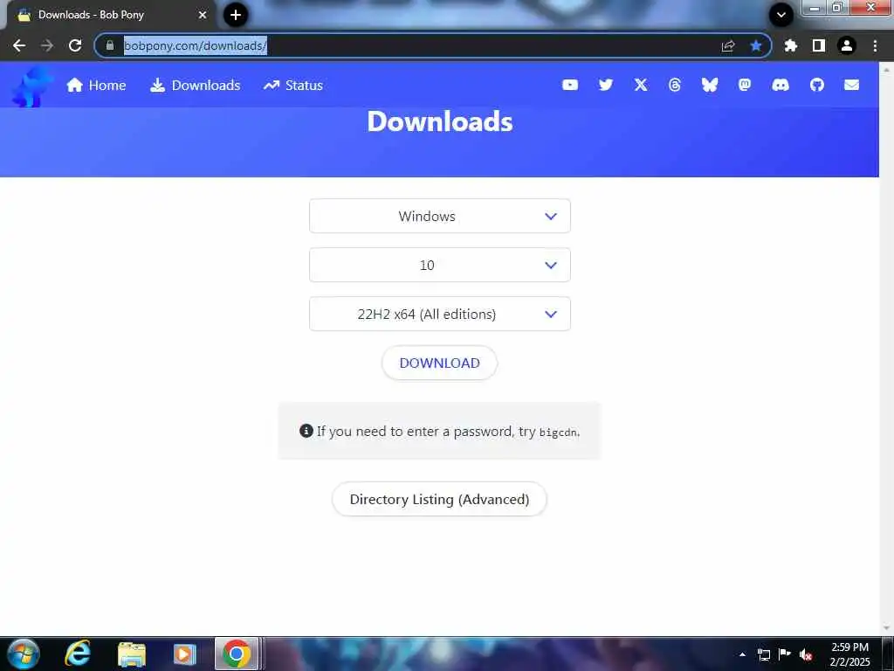Click the page vertical scrollbar

click(x=887, y=348)
